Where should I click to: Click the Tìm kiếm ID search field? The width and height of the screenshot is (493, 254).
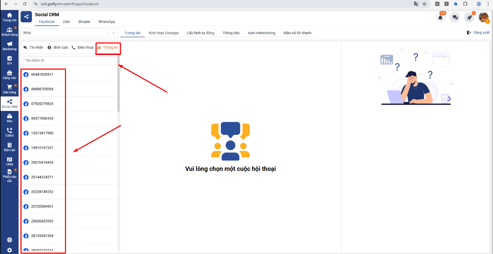(x=69, y=61)
